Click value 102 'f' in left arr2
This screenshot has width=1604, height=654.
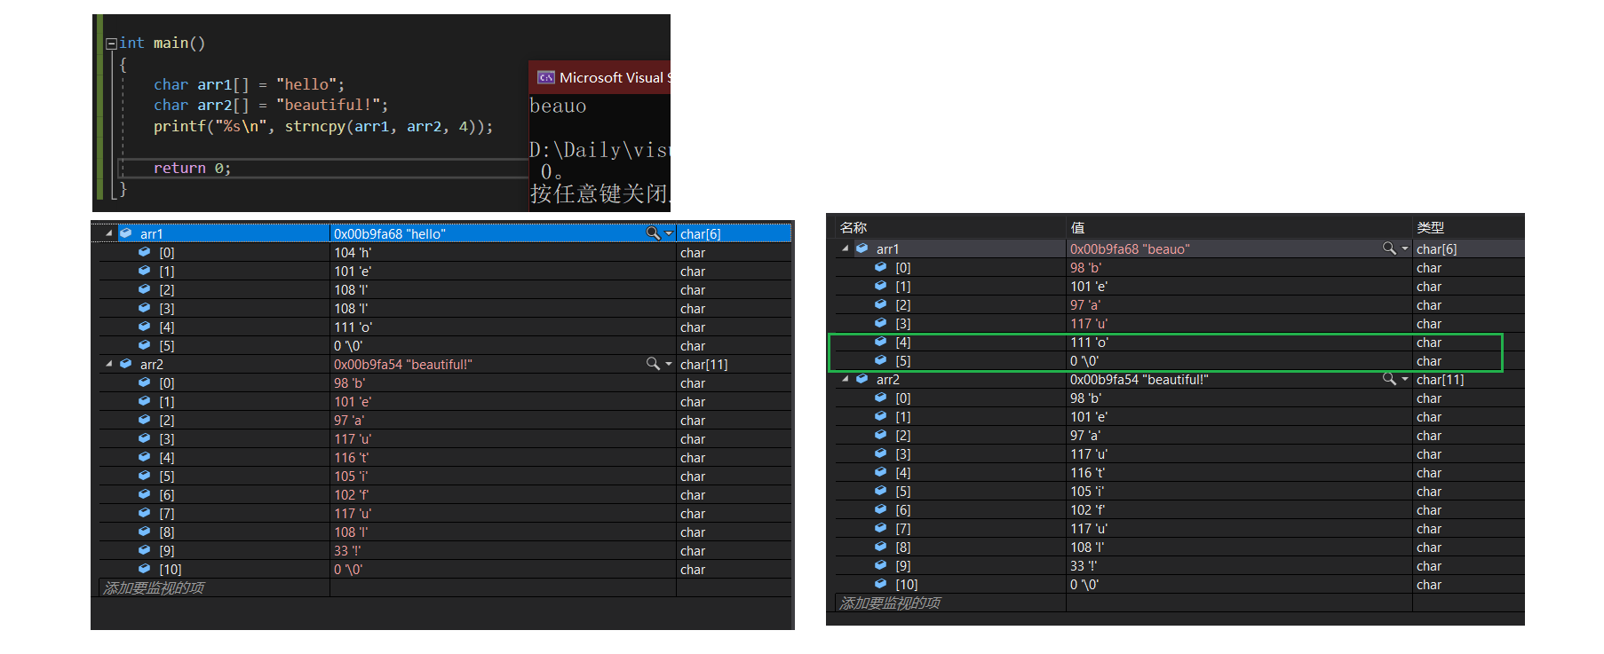click(x=352, y=495)
